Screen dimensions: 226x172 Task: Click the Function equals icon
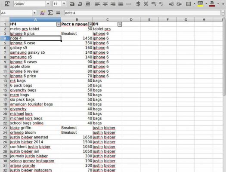58,13
